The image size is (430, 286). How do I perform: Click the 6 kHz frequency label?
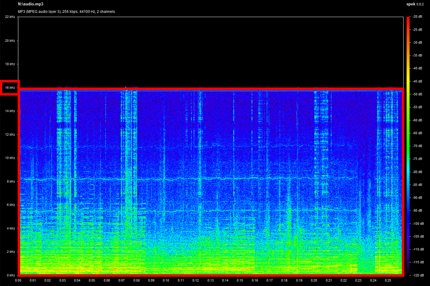10,205
